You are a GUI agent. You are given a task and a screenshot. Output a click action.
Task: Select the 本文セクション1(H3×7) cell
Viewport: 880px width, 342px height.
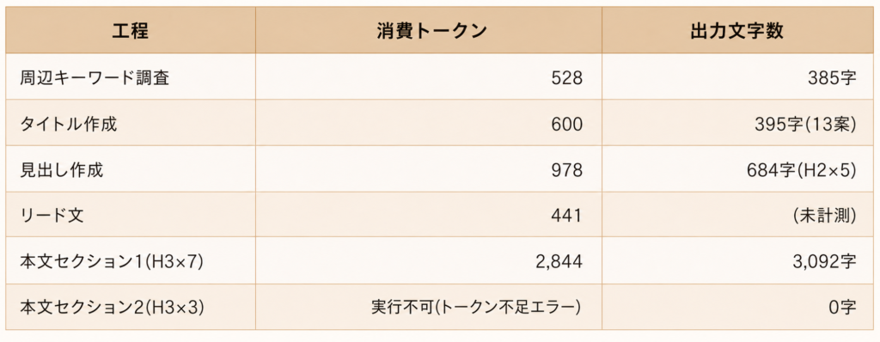tap(110, 262)
